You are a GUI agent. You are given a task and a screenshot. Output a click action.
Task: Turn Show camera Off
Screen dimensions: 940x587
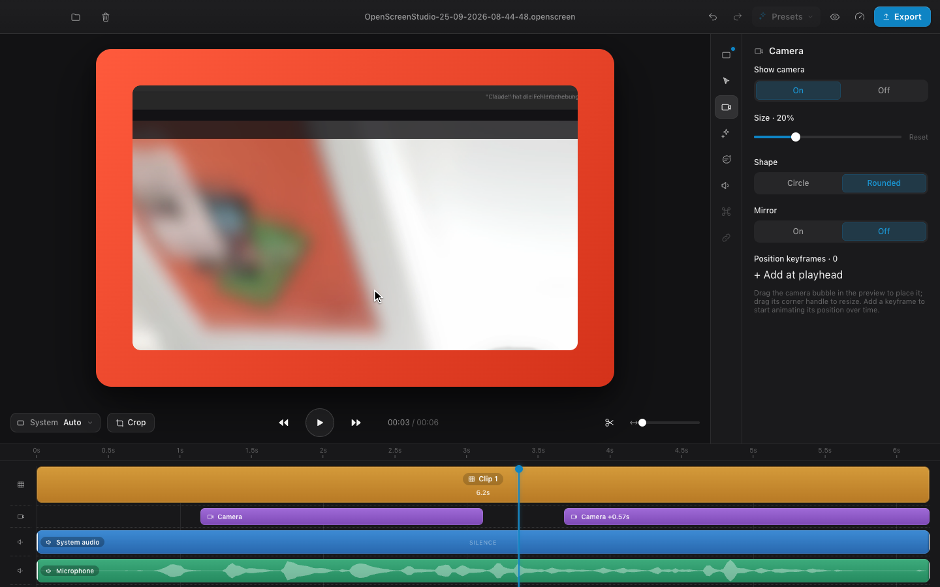pyautogui.click(x=884, y=91)
